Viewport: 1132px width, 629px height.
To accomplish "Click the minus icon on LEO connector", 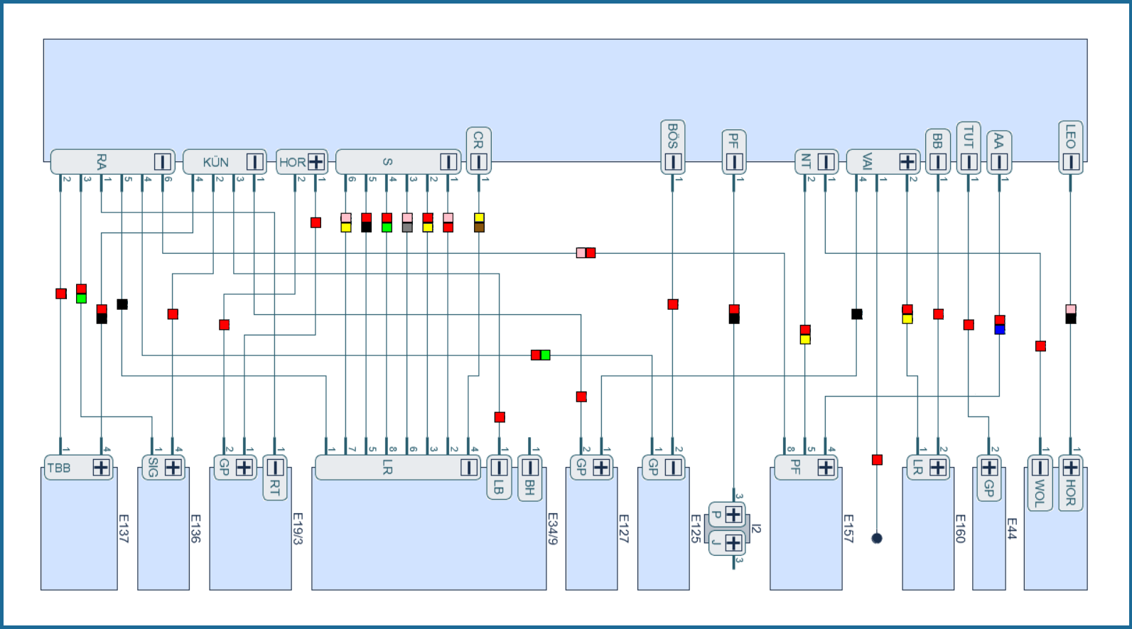I will pyautogui.click(x=1070, y=162).
